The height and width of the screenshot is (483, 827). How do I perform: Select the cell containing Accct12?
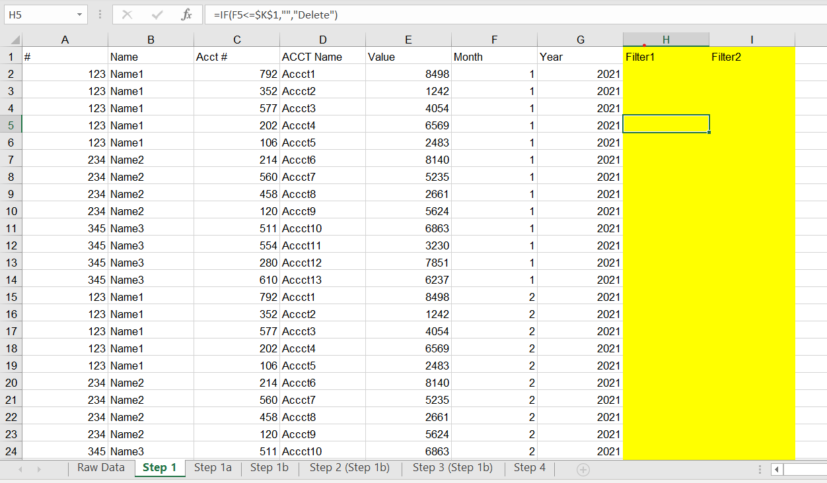pos(322,263)
